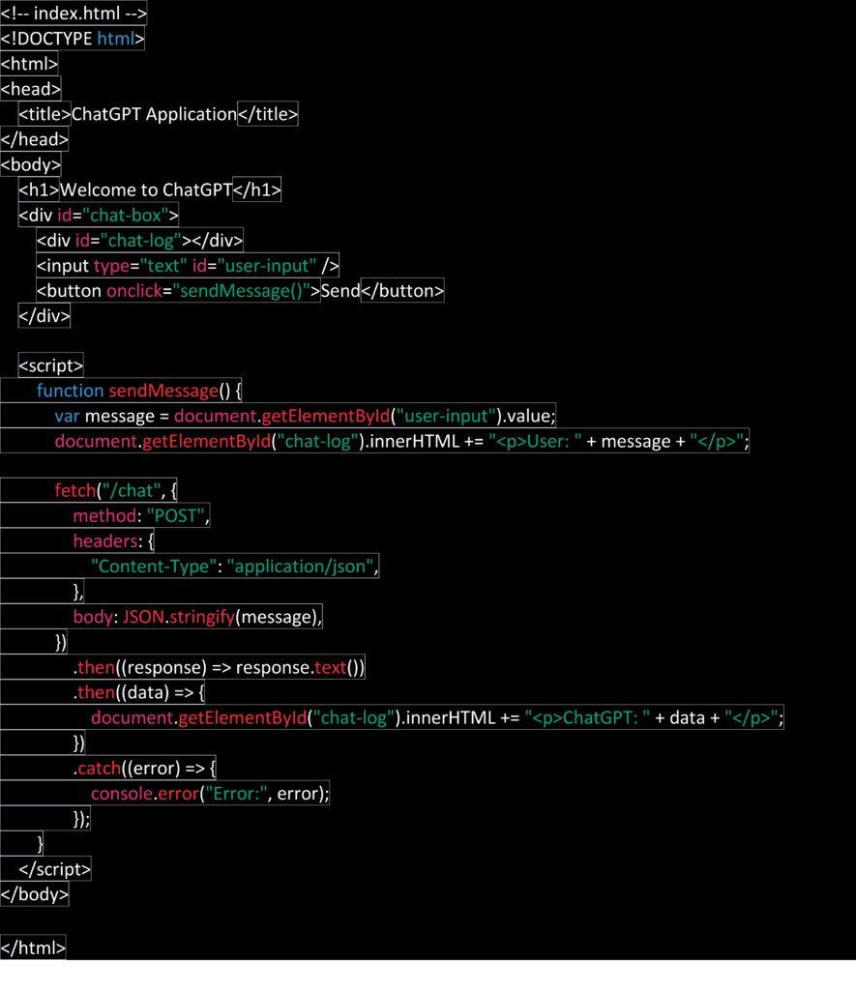The width and height of the screenshot is (856, 990).
Task: Click the JSON.stringify body line
Action: tap(193, 616)
